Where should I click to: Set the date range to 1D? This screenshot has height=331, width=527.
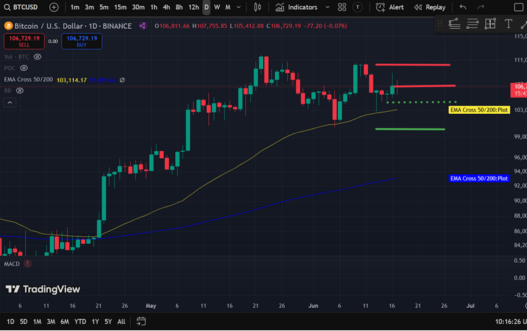(11, 322)
